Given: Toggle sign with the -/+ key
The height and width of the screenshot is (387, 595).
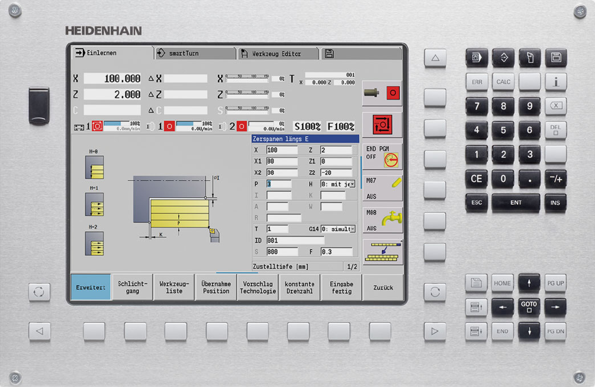Looking at the screenshot, I should coord(556,178).
